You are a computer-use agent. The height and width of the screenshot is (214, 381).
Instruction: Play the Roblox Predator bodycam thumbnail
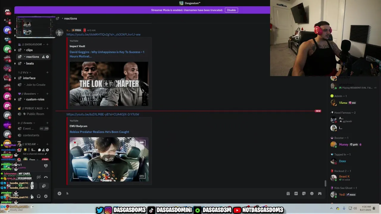pyautogui.click(x=109, y=159)
